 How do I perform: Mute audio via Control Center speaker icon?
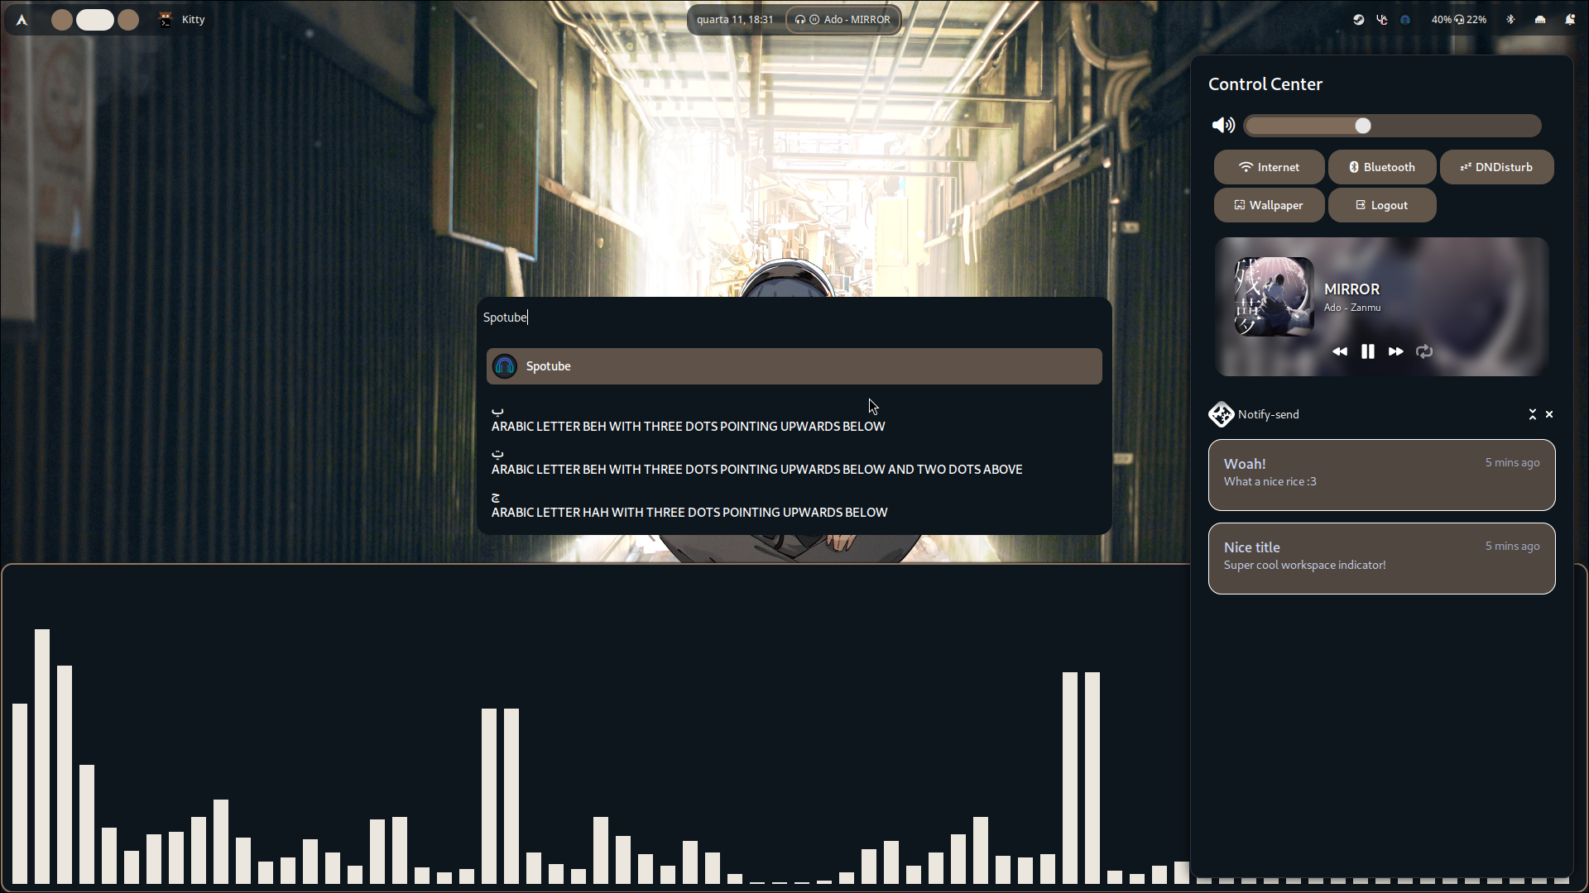pyautogui.click(x=1223, y=125)
